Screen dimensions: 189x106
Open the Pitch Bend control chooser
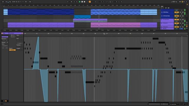12,37
